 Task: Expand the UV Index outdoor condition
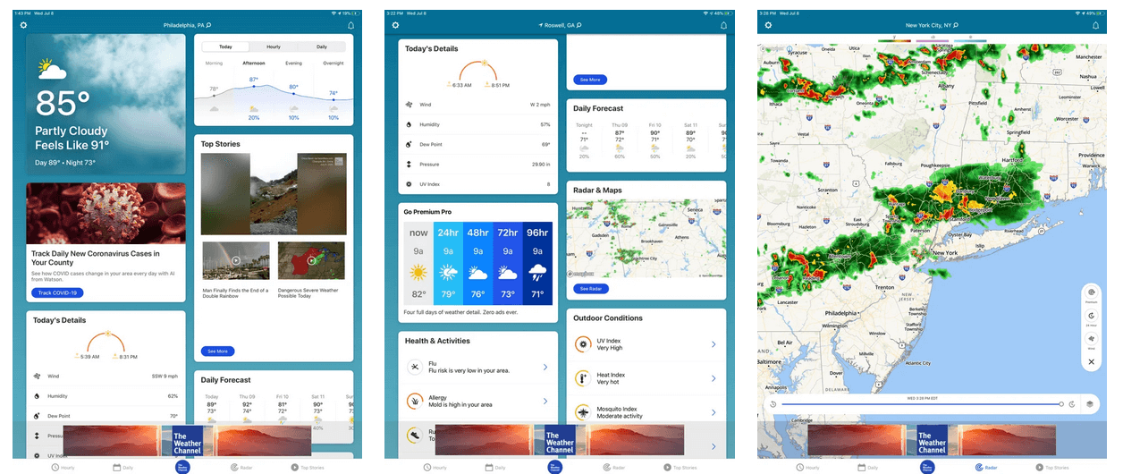[713, 344]
